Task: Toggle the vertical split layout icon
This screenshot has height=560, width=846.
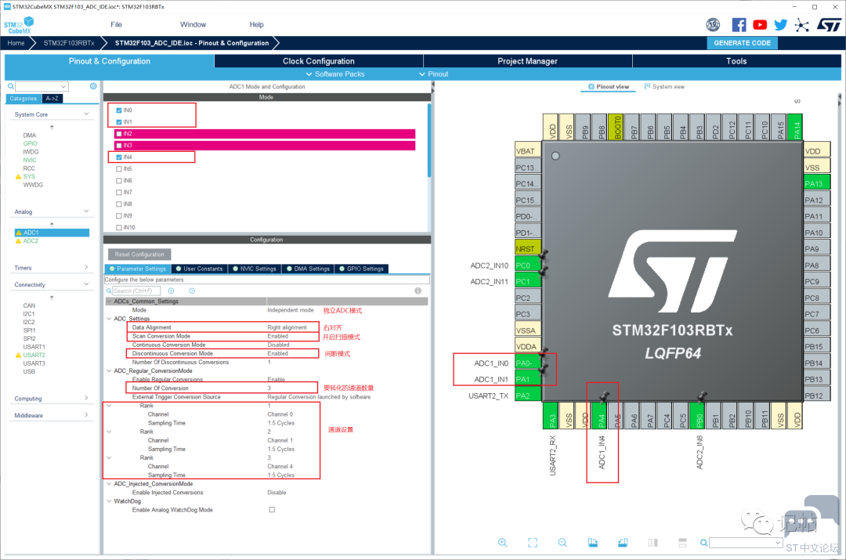Action: (x=682, y=543)
